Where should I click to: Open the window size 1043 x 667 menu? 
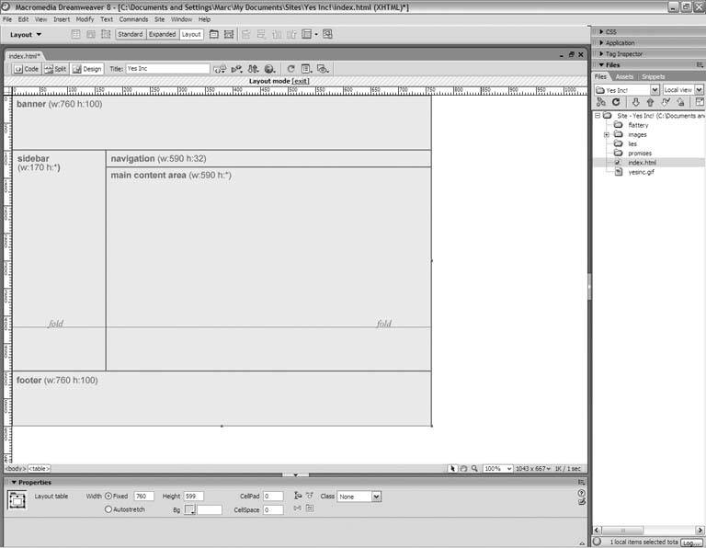click(533, 469)
